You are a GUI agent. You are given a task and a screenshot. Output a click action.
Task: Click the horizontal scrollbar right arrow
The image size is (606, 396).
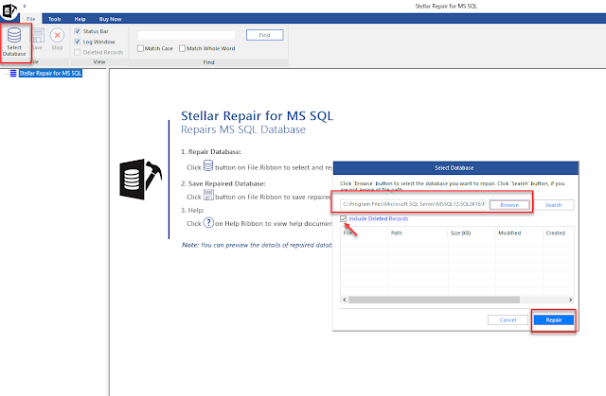point(570,300)
